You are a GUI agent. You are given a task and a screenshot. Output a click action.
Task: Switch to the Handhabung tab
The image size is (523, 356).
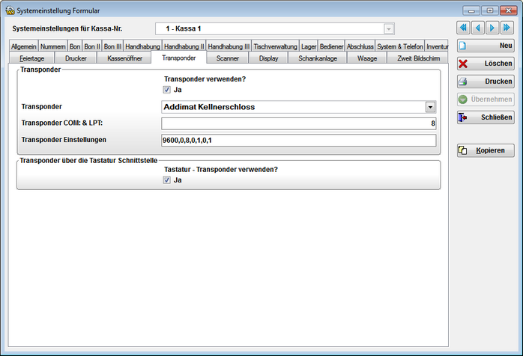(x=143, y=46)
